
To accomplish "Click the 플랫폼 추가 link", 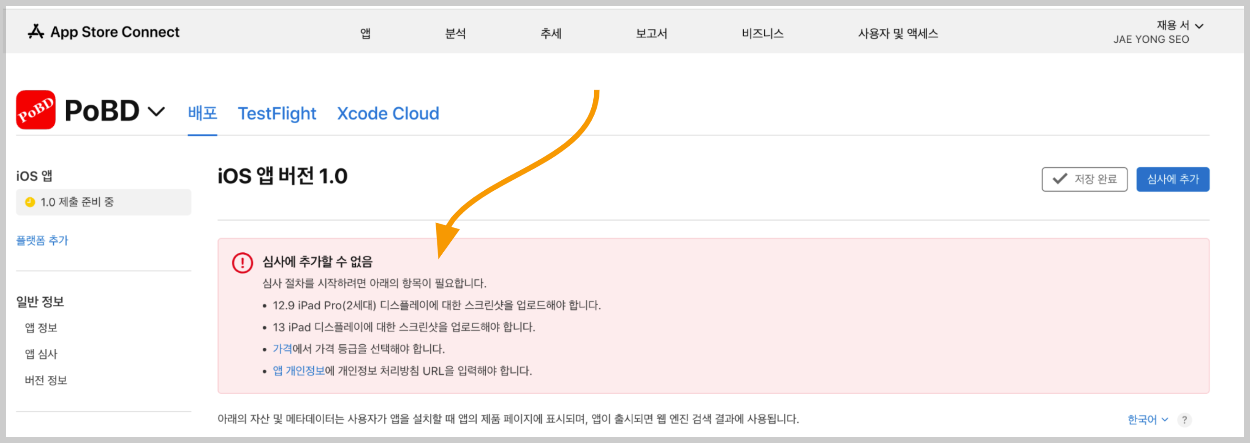I will coord(42,240).
